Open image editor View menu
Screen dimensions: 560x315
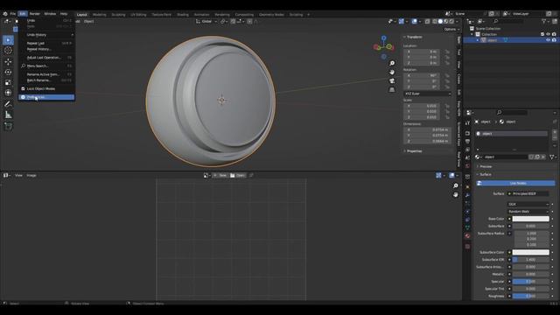18,175
